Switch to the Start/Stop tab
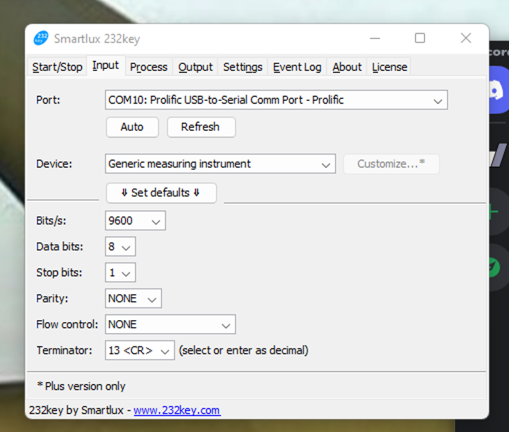Viewport: 509px width, 432px height. pyautogui.click(x=57, y=66)
